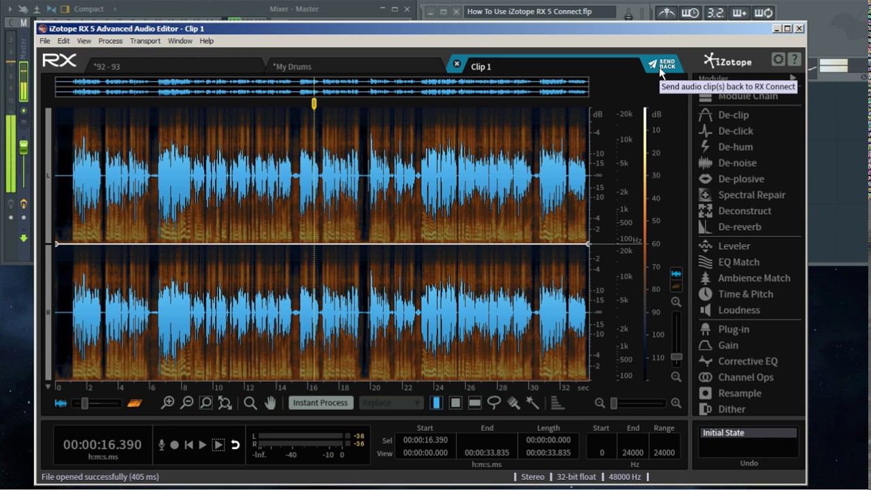Screen dimensions: 871x490
Task: Open the File menu
Action: [x=45, y=41]
